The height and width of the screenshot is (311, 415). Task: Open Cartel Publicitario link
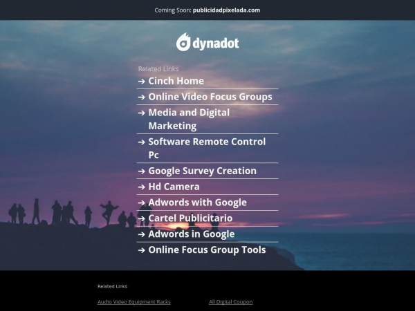coord(190,218)
